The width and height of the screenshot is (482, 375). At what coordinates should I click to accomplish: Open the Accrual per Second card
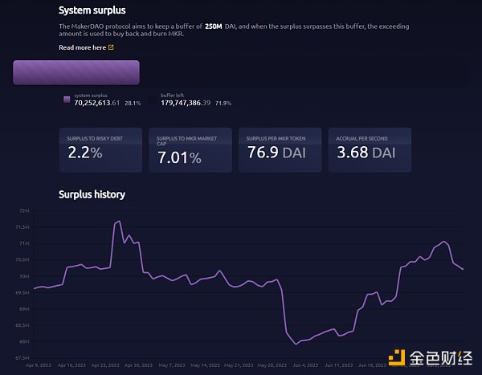370,150
